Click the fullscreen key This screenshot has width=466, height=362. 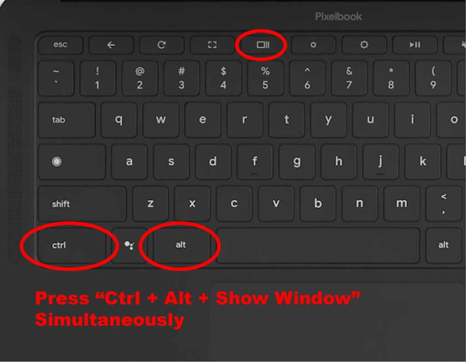[212, 45]
